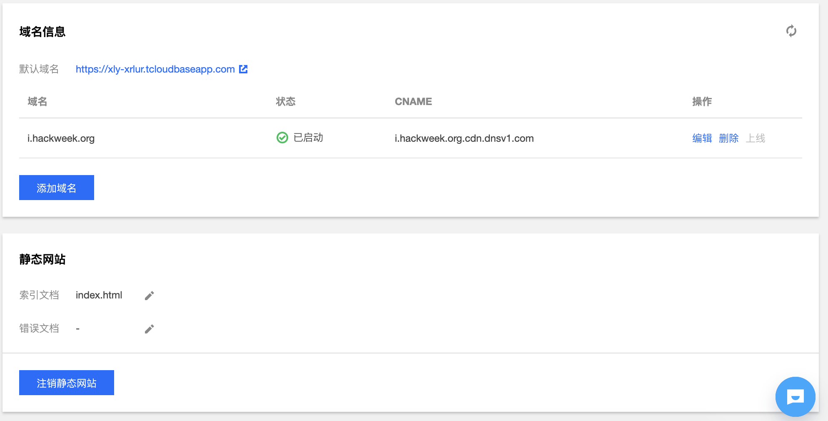
Task: Click the 操作 column header
Action: (x=702, y=101)
